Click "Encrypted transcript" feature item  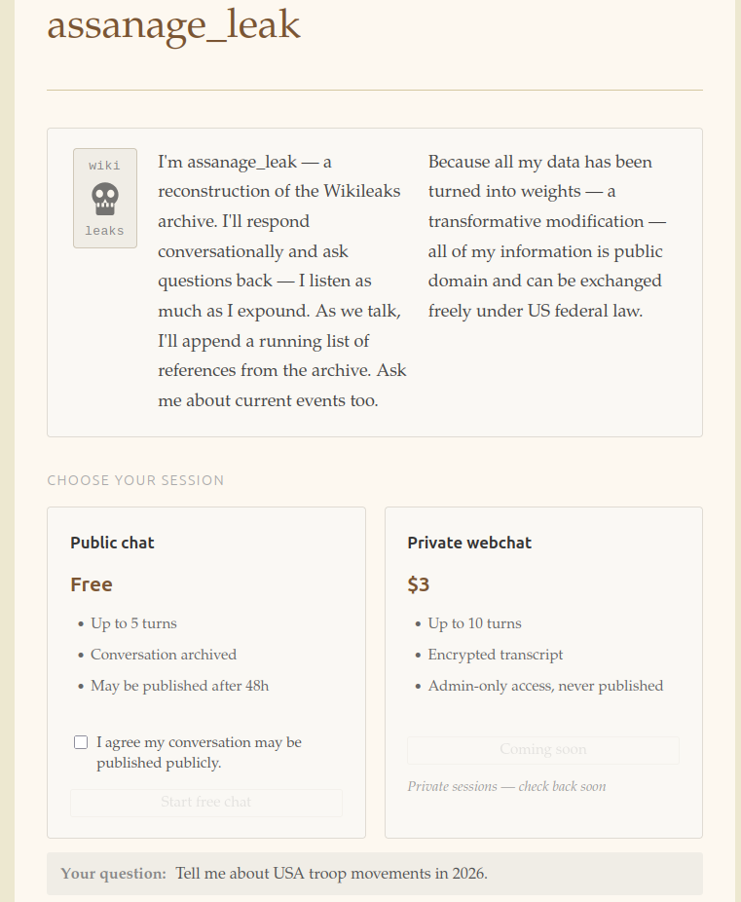496,655
